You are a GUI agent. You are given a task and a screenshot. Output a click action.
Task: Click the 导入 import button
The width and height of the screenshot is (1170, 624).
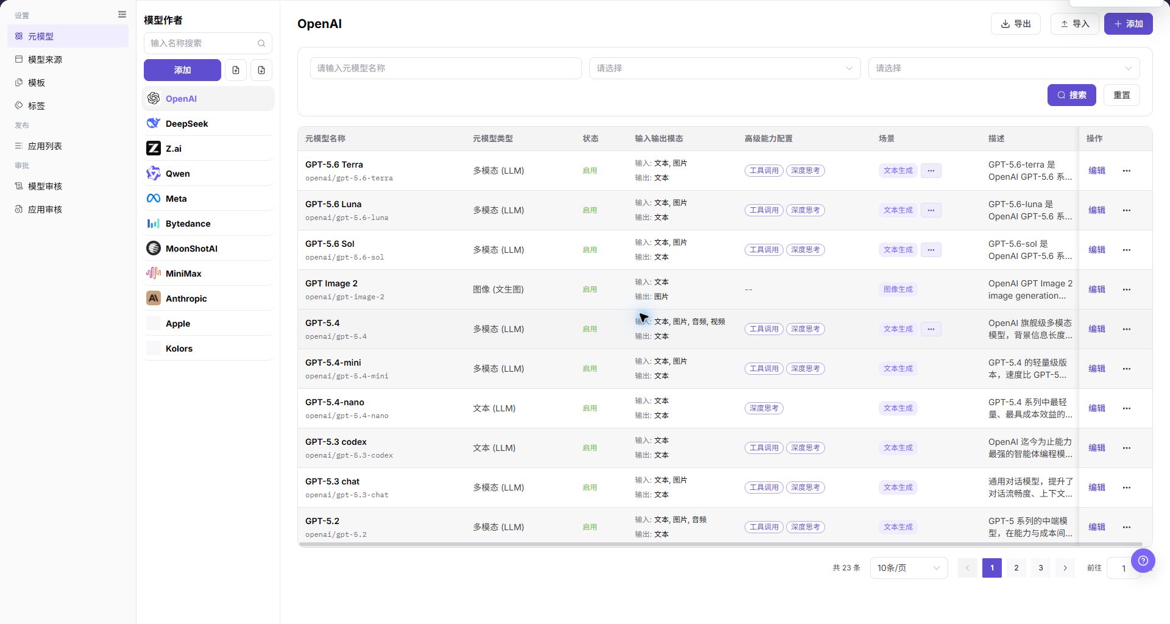[1075, 24]
